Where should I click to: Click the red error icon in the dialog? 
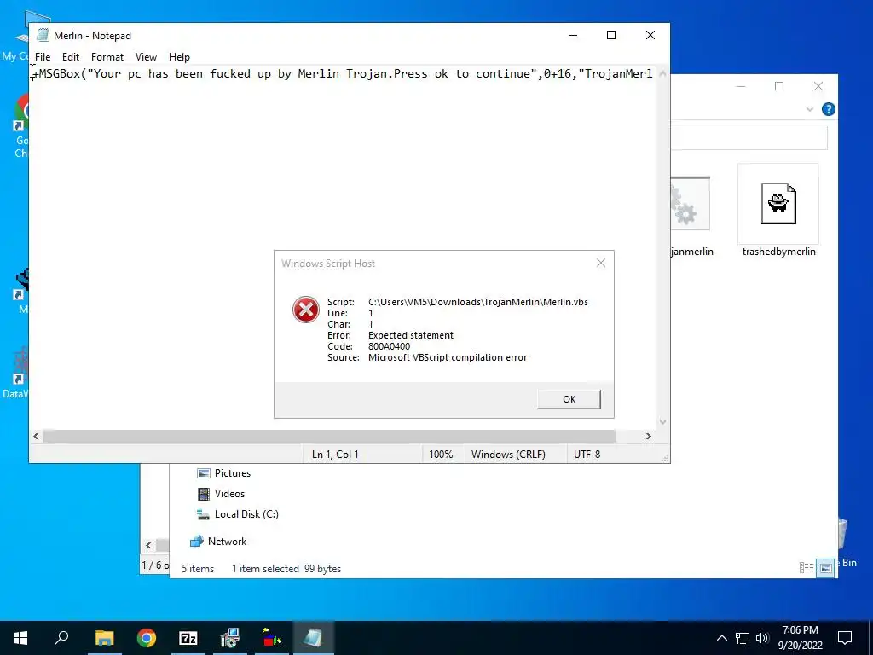point(306,310)
